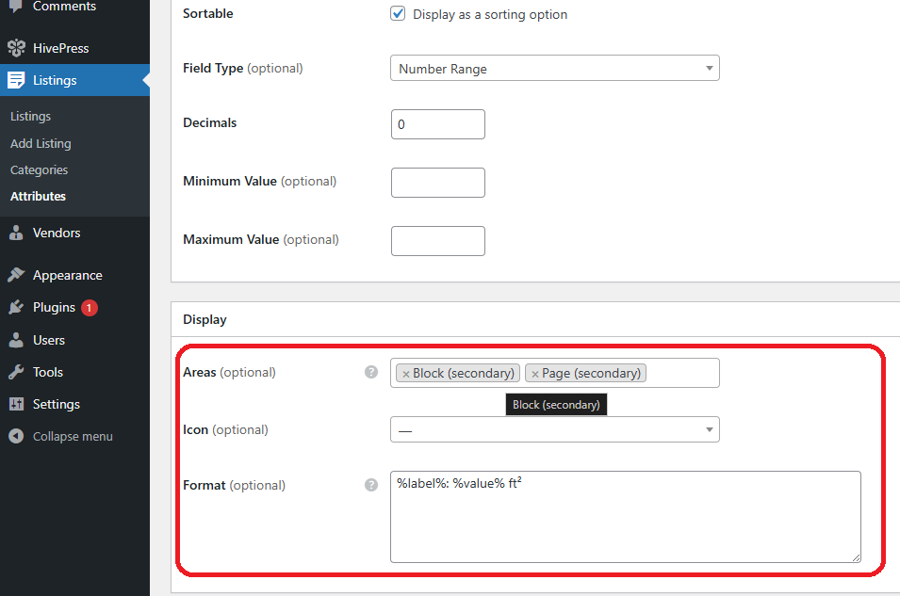Open the Add Listing submenu item

coord(41,143)
